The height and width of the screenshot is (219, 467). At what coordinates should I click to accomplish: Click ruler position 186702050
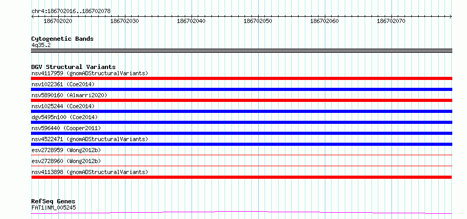coord(258,21)
